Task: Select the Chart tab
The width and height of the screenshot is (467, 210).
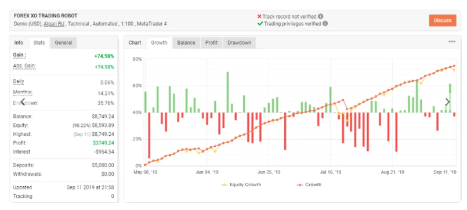Action: 135,42
